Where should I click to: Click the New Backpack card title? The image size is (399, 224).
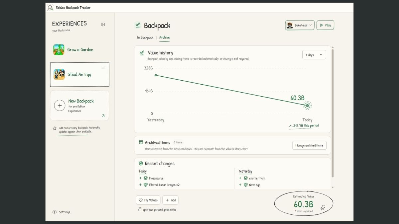81,101
